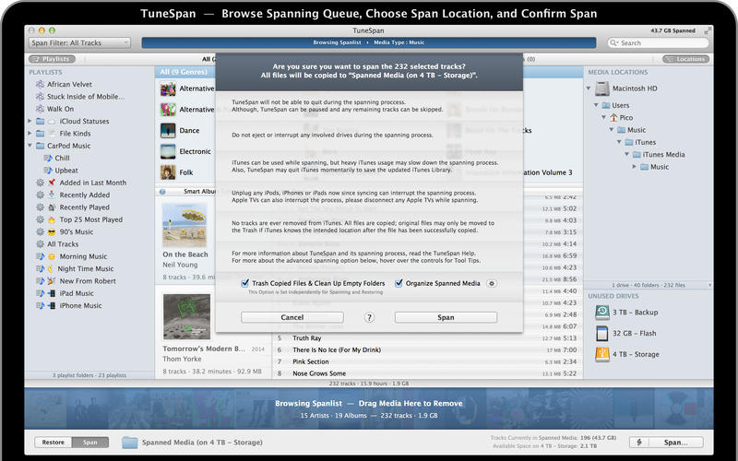
Task: Select the New From Robert playlist
Action: coord(88,281)
